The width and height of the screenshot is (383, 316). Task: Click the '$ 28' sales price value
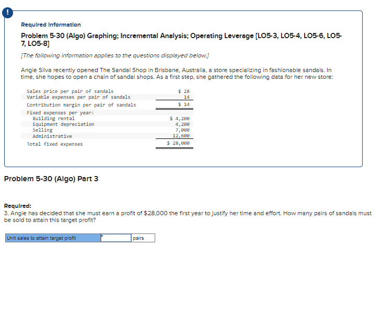click(x=184, y=91)
